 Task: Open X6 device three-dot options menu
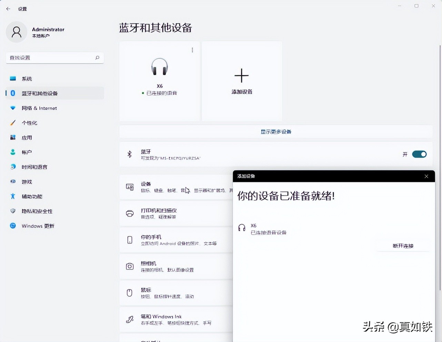tap(192, 50)
